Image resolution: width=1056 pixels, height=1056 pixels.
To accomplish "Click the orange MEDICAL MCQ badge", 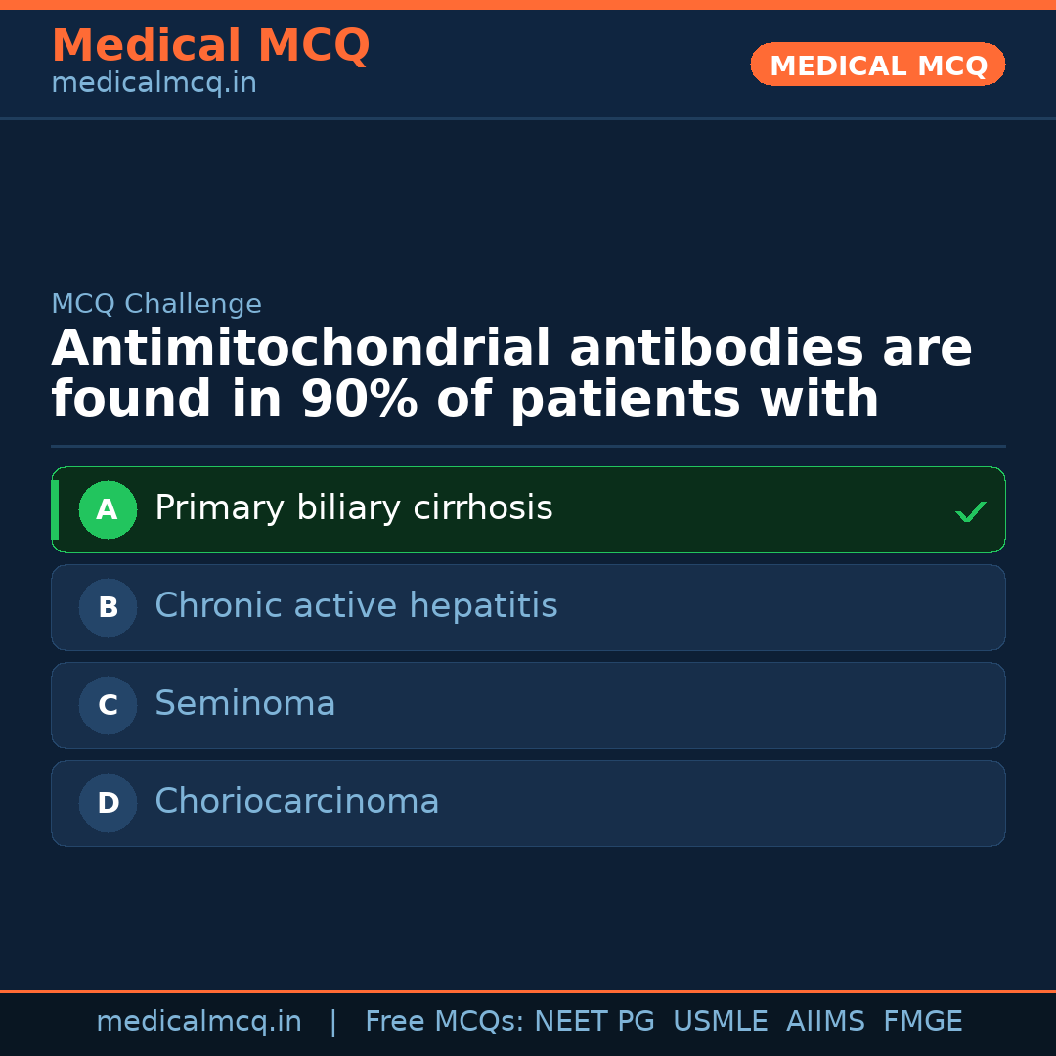I will point(877,66).
